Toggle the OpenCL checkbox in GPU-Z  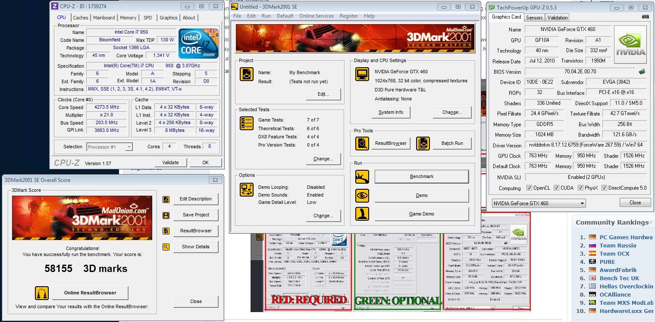529,188
